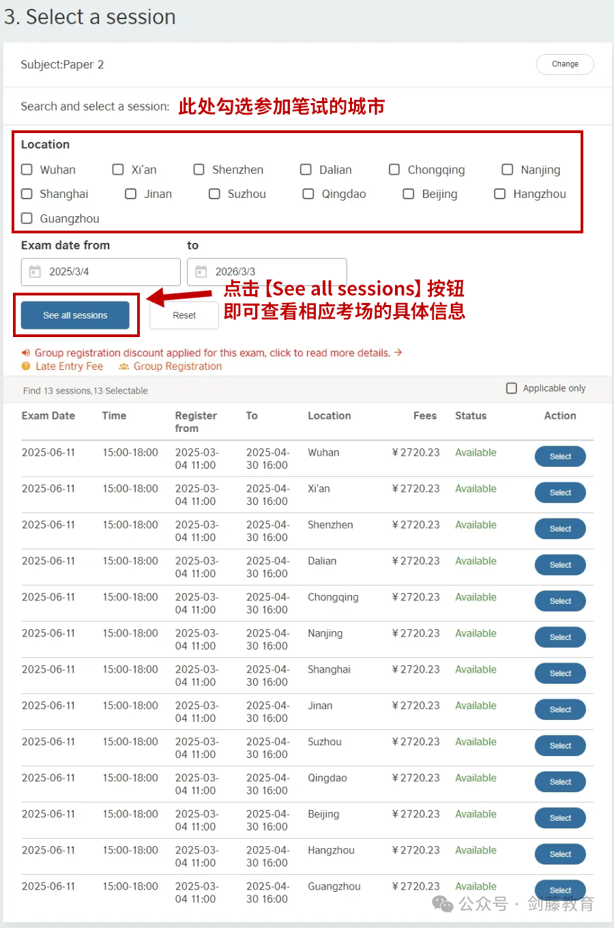
Task: Click the ¥2720.23 fee in the Beijing row
Action: pyautogui.click(x=416, y=814)
